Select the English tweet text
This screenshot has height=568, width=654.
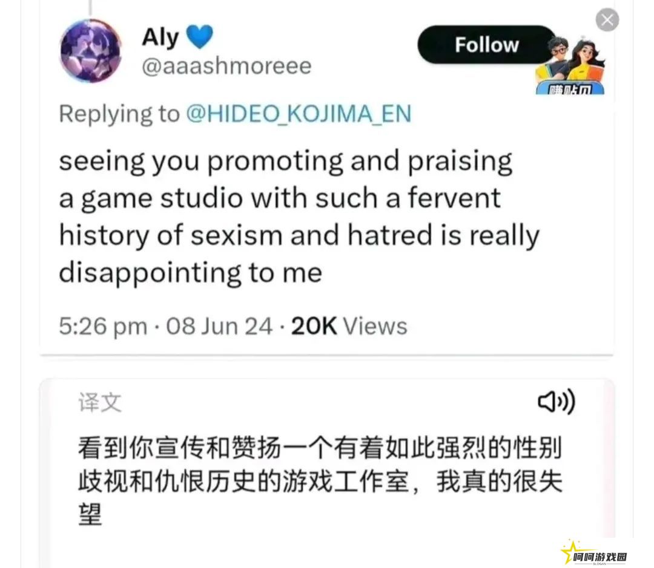pyautogui.click(x=299, y=217)
